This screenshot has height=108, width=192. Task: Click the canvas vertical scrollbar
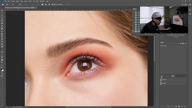pyautogui.click(x=154, y=49)
